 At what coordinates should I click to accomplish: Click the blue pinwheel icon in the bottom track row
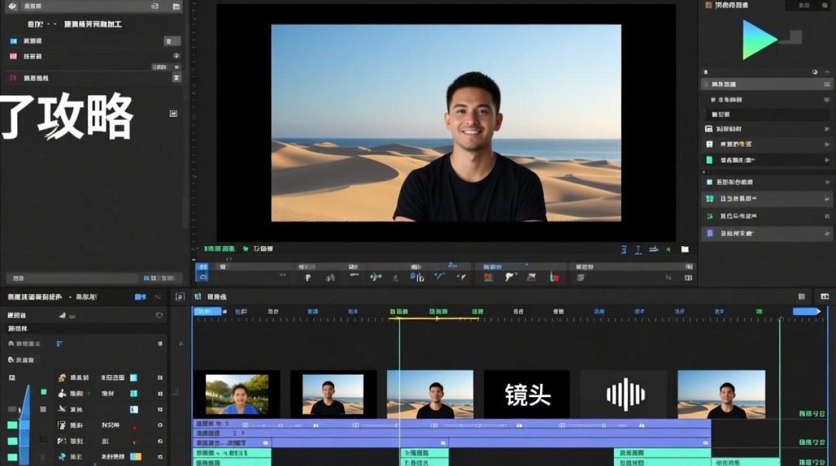click(x=62, y=457)
